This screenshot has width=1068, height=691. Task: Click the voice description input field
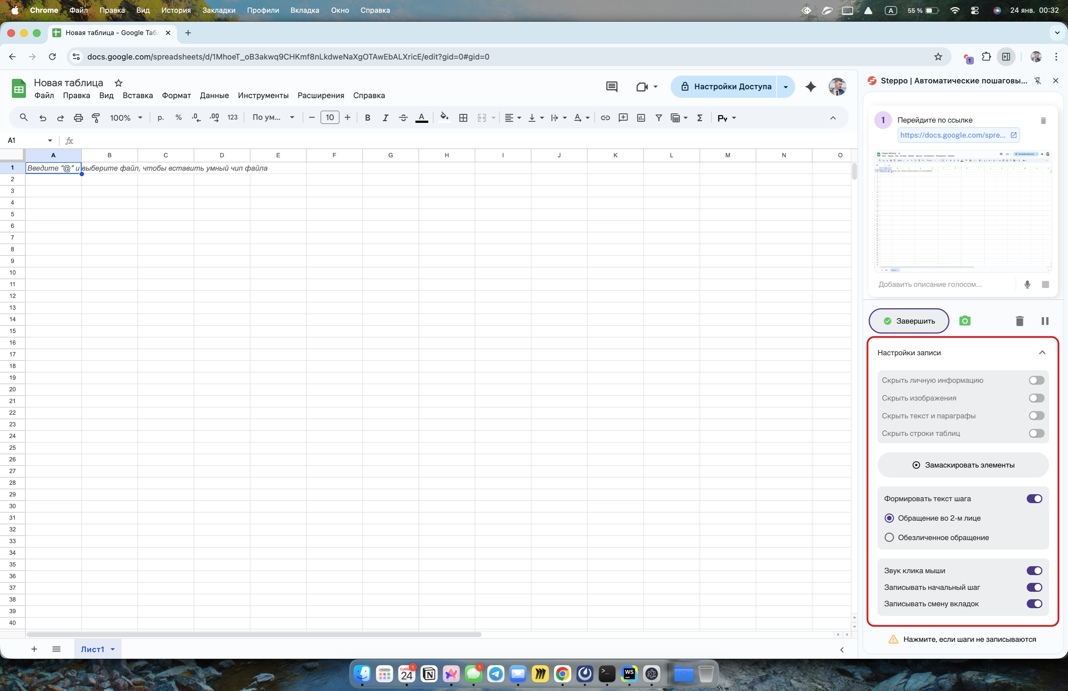pyautogui.click(x=942, y=284)
